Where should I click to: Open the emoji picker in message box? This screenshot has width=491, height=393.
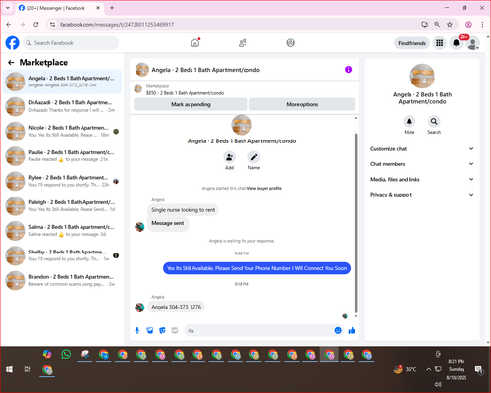338,331
